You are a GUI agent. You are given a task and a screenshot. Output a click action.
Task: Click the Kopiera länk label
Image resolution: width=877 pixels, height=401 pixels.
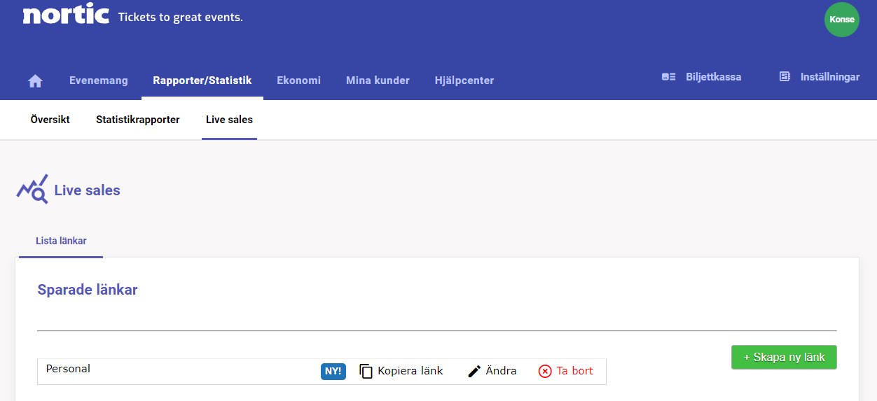coord(410,371)
